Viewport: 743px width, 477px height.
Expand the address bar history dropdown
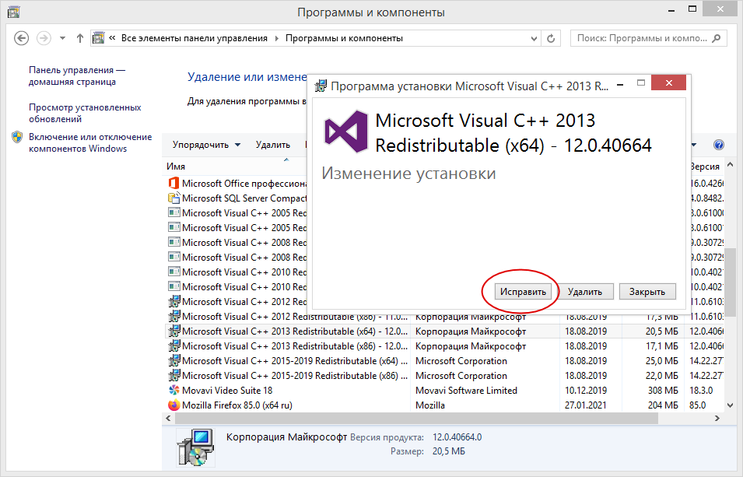tap(534, 38)
